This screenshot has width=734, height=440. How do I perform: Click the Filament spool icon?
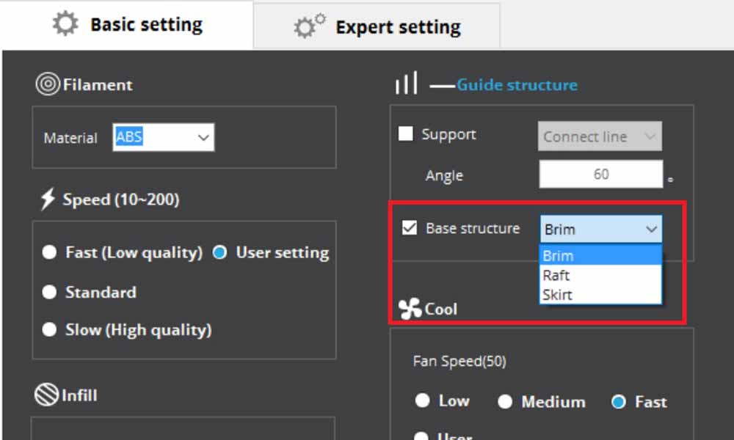[48, 84]
